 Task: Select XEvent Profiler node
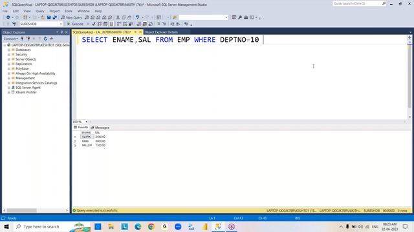[26, 92]
